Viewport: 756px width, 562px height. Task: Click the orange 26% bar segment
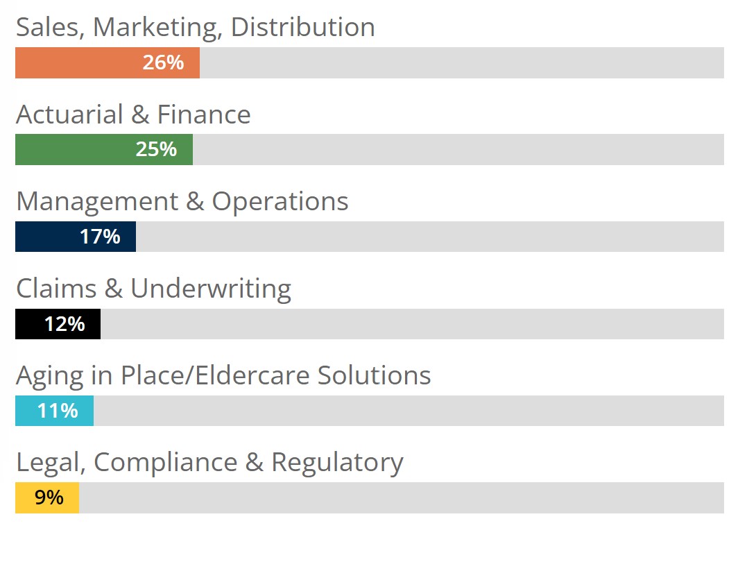(x=108, y=62)
